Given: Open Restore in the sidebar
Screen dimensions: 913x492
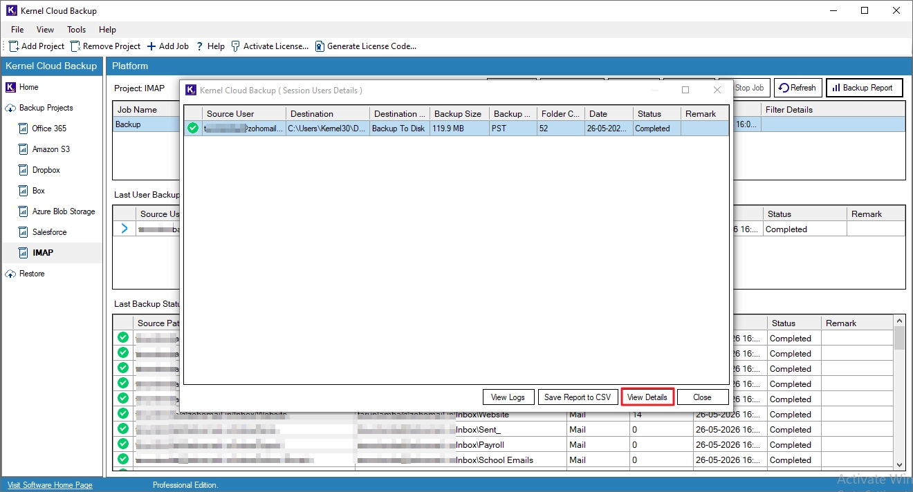Looking at the screenshot, I should (x=32, y=274).
